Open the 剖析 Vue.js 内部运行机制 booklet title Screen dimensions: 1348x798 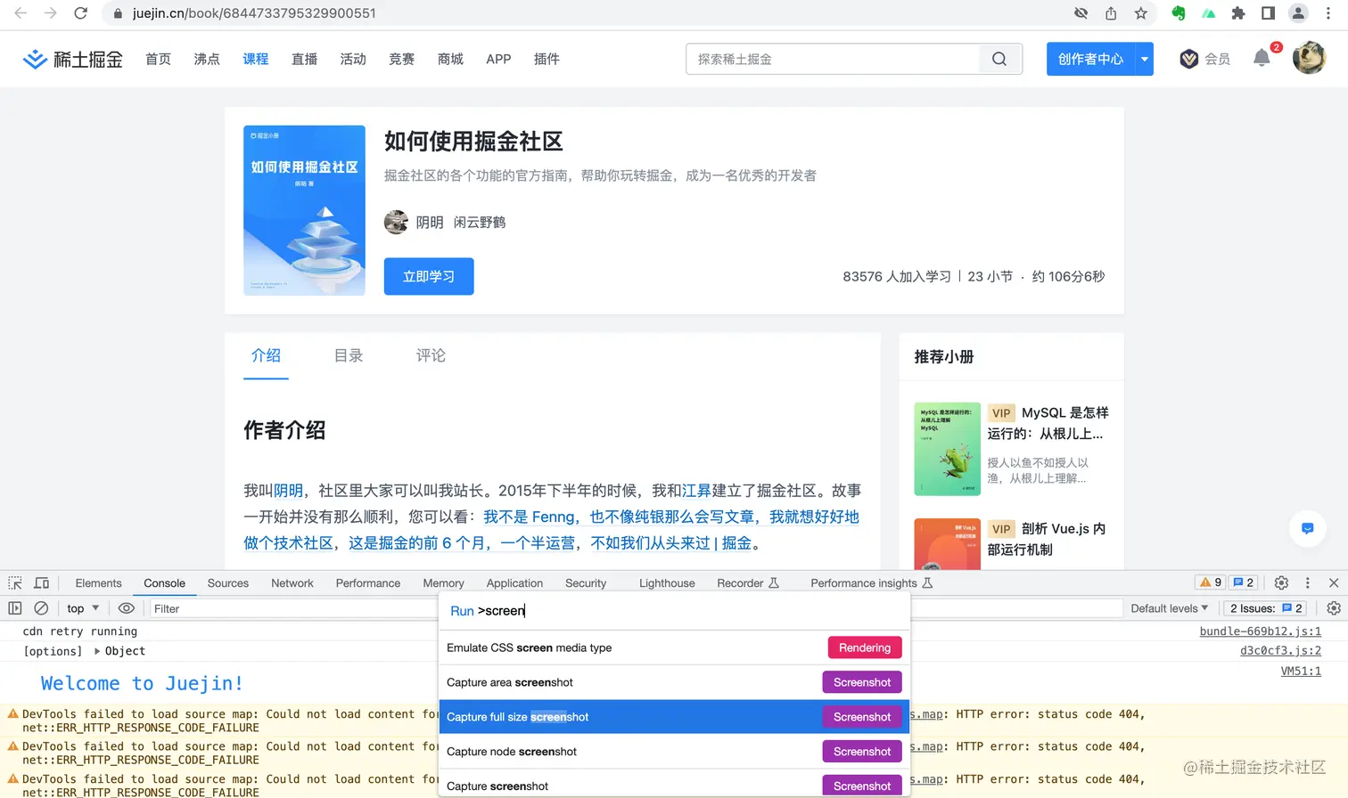pos(1047,539)
